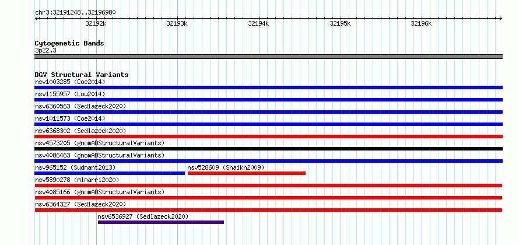Click the Cytogenetic Bands track title
This screenshot has height=245, width=519.
[69, 43]
